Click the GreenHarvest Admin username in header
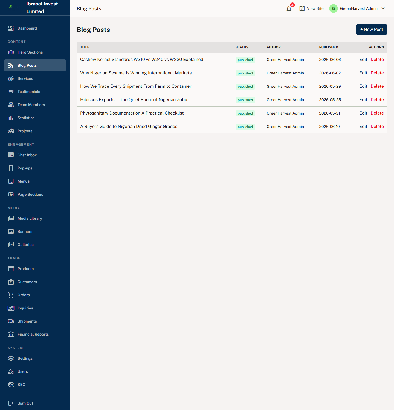 coord(359,8)
